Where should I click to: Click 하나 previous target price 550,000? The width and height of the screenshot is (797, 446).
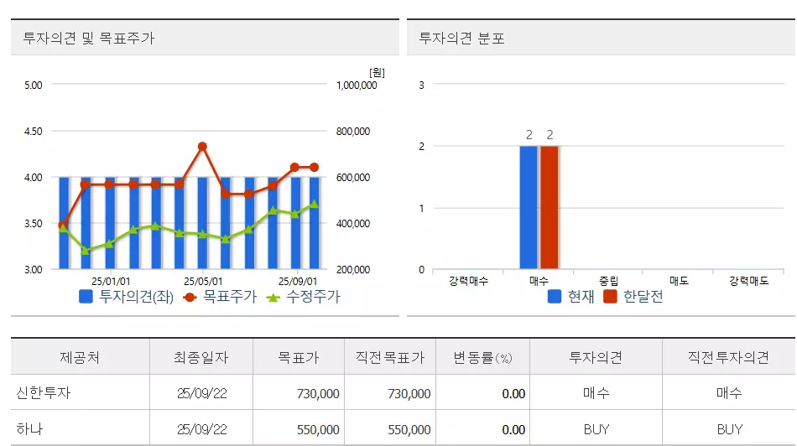[x=409, y=430]
